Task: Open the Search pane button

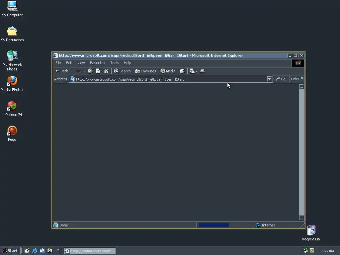Action: (122, 71)
